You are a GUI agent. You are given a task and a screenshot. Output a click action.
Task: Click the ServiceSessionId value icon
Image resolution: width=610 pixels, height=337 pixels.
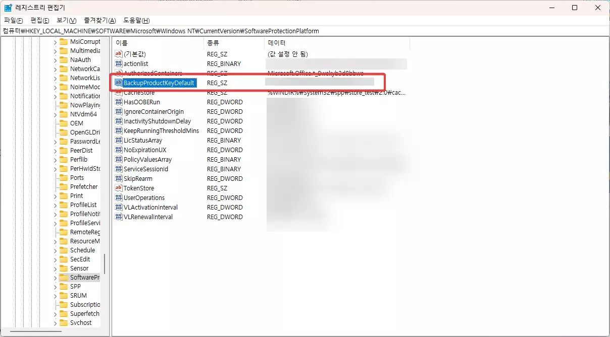pos(119,169)
